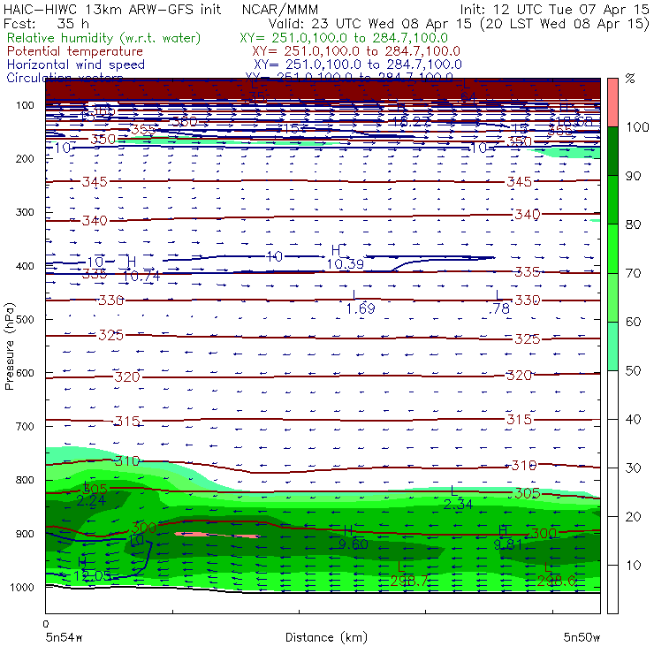Select the 'Init: 12 UTC Tue 07 Apr 15' text

(x=554, y=9)
